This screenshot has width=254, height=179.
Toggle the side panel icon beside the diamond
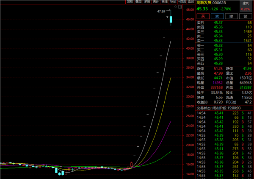click(180, 7)
